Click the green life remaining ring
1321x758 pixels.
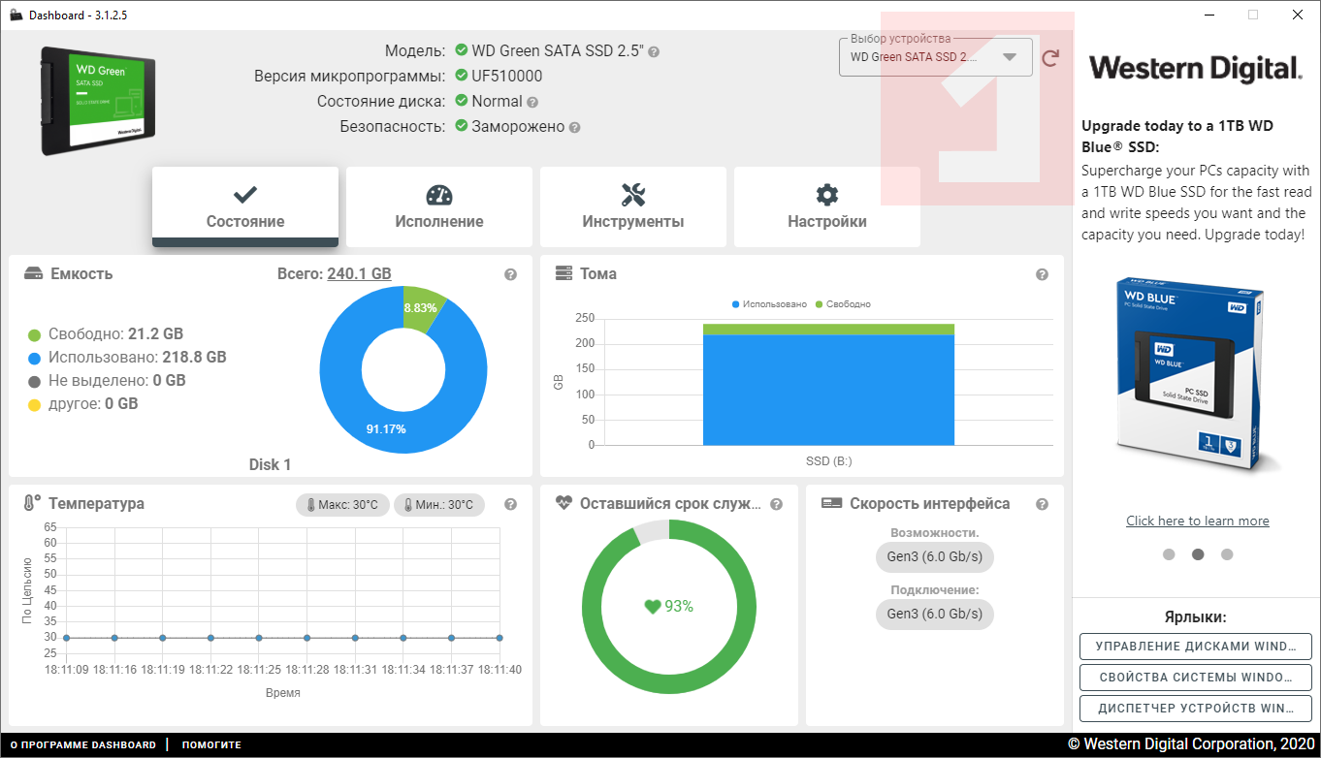669,683
